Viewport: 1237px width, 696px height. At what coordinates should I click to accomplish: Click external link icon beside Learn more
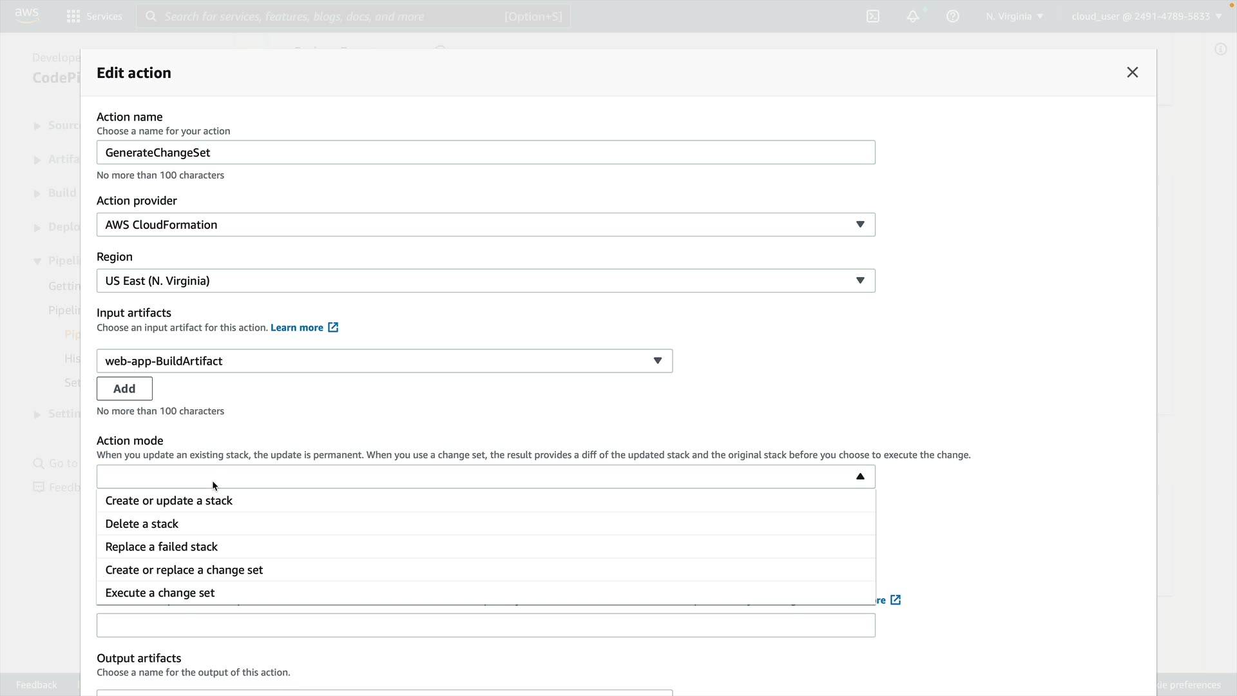pyautogui.click(x=333, y=327)
